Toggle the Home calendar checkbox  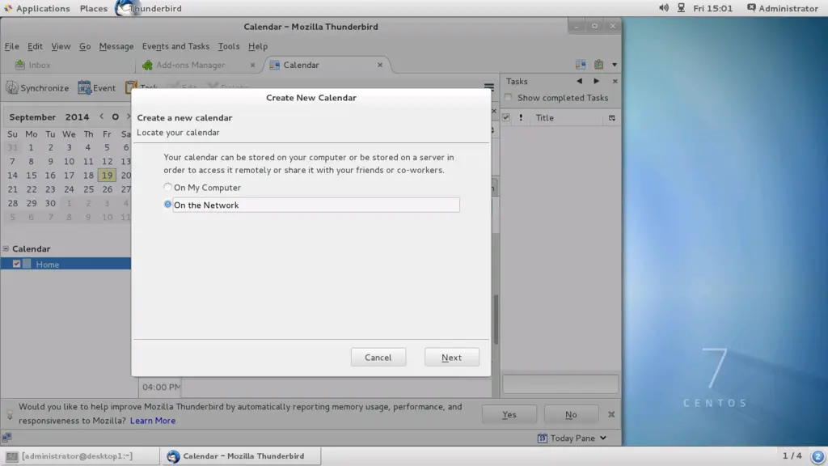click(17, 264)
